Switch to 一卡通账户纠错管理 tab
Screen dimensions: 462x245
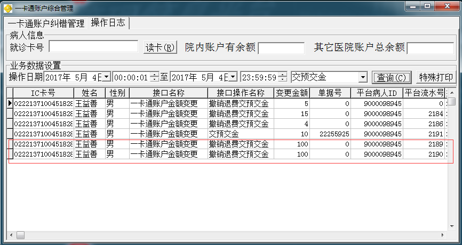pyautogui.click(x=46, y=23)
